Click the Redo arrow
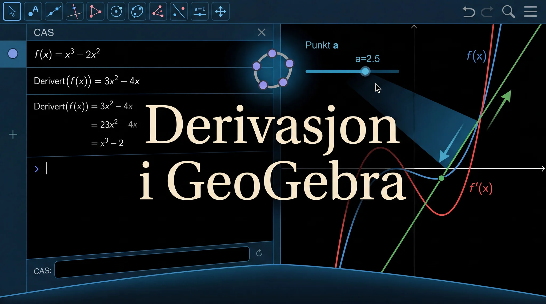The width and height of the screenshot is (546, 304). coord(487,12)
